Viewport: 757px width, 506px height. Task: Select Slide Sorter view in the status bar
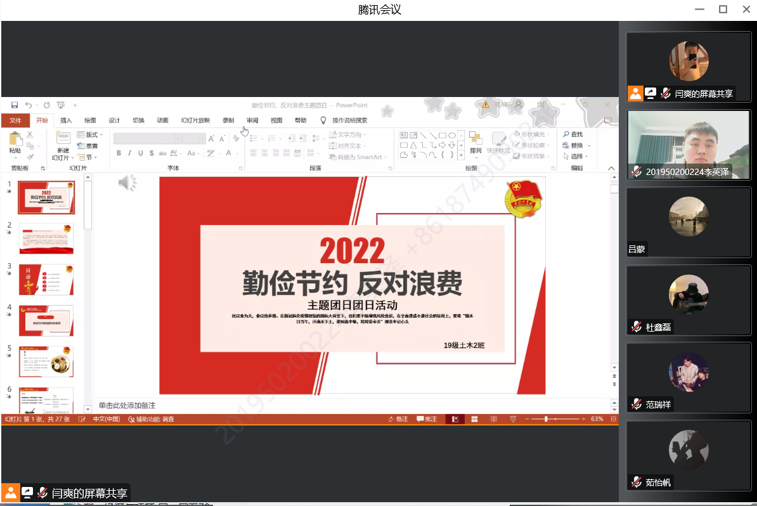(x=474, y=419)
